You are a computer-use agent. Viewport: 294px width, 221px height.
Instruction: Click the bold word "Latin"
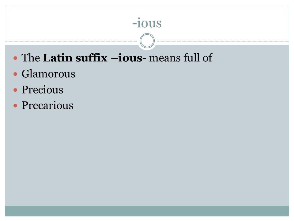[58, 58]
